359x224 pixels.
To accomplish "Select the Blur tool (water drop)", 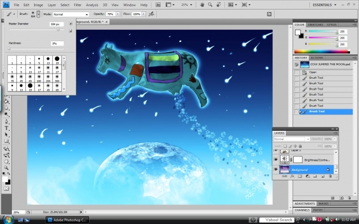I will pyautogui.click(x=7, y=108).
